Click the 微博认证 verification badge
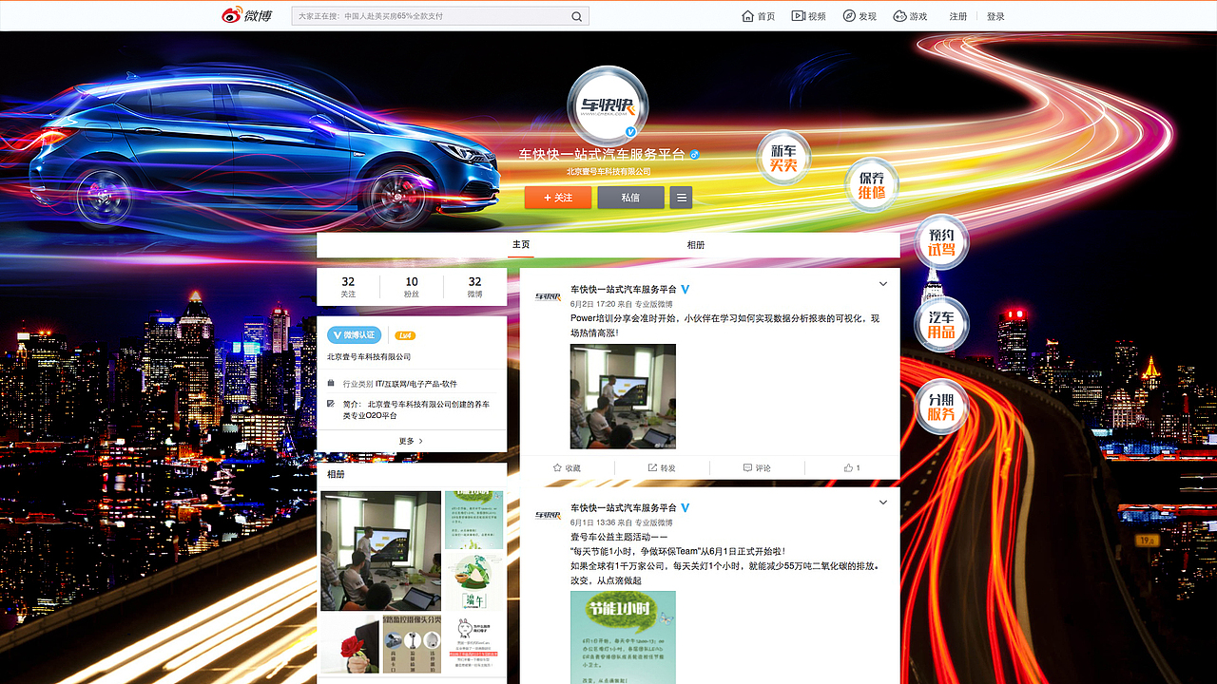 pyautogui.click(x=355, y=335)
